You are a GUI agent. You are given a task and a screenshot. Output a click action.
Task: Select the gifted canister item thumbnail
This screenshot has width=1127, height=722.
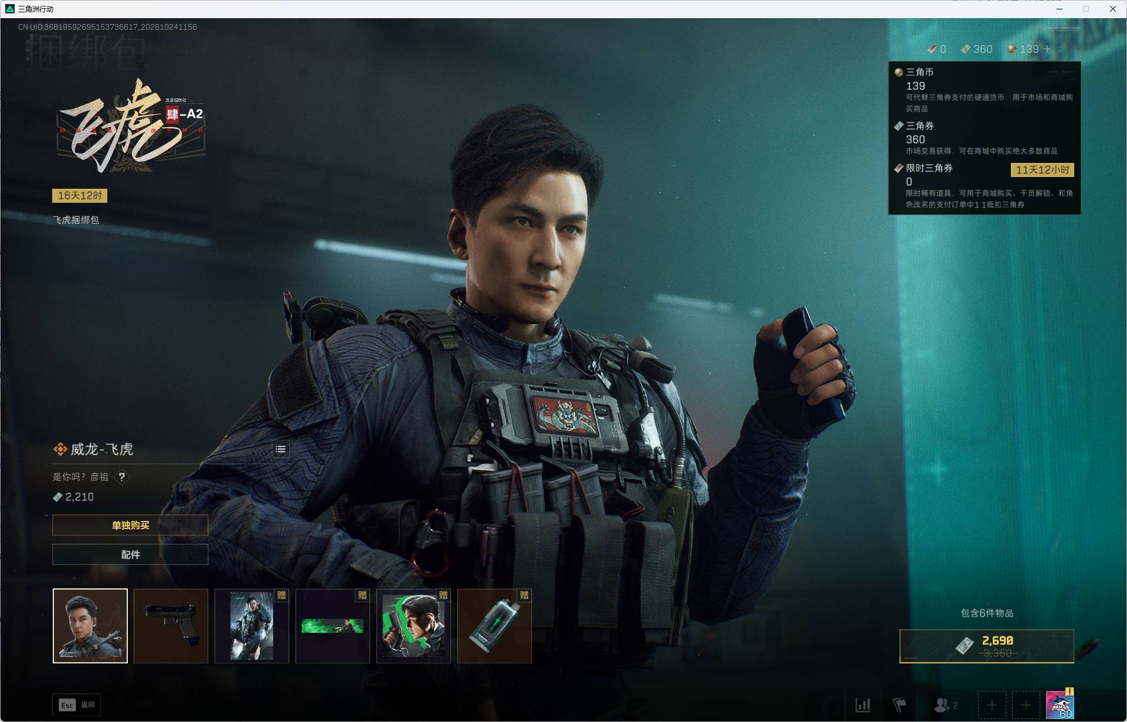(495, 626)
